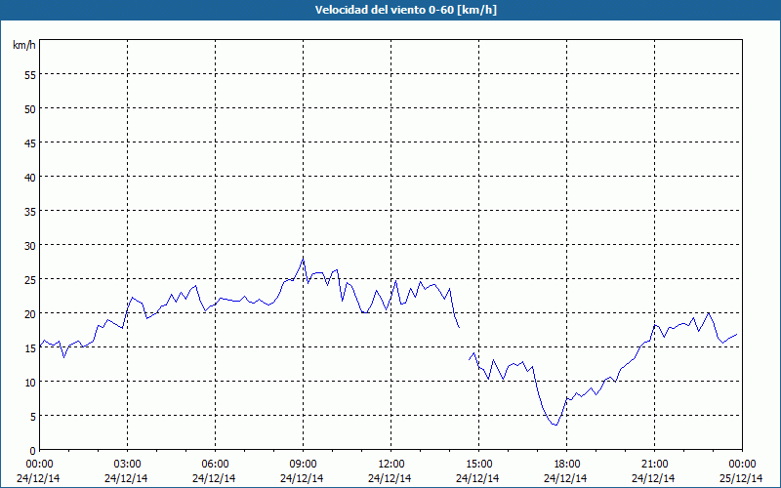This screenshot has width=781, height=488.
Task: Click the y-axis value 50
Action: click(30, 108)
